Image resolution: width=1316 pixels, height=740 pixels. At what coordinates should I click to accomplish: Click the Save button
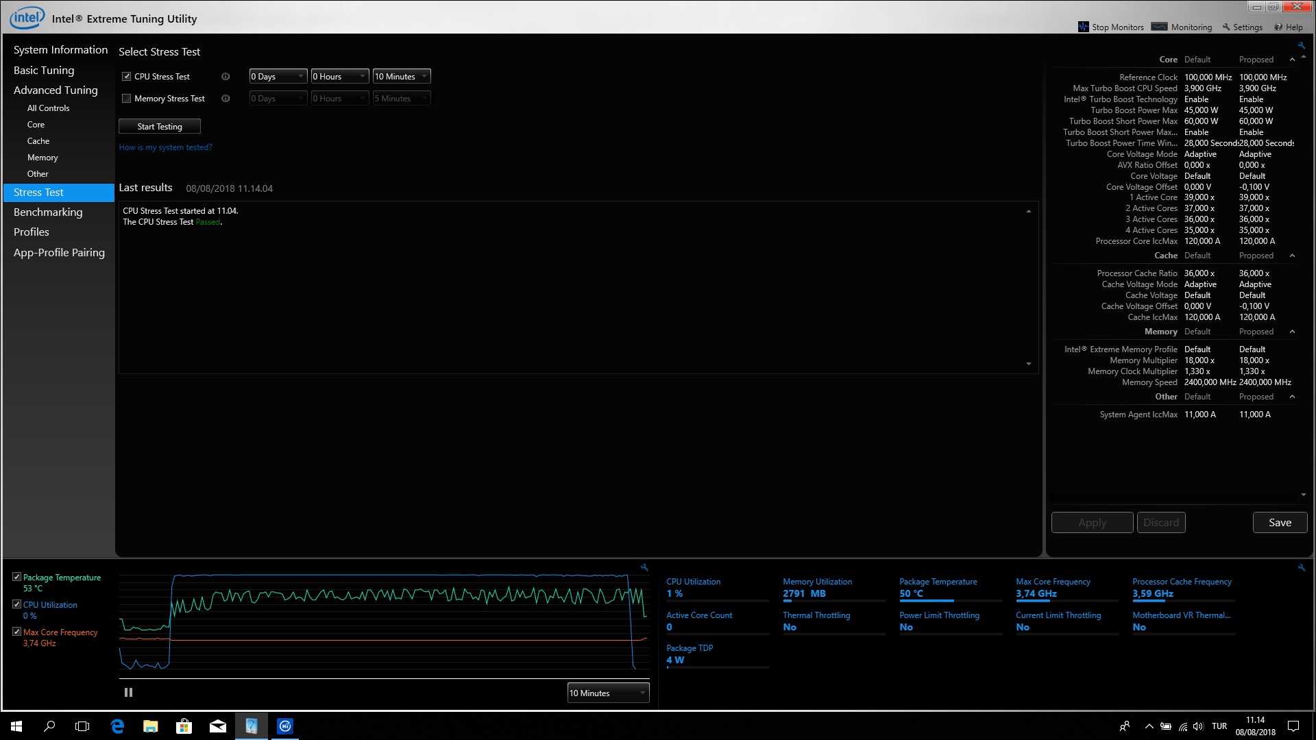[1280, 522]
